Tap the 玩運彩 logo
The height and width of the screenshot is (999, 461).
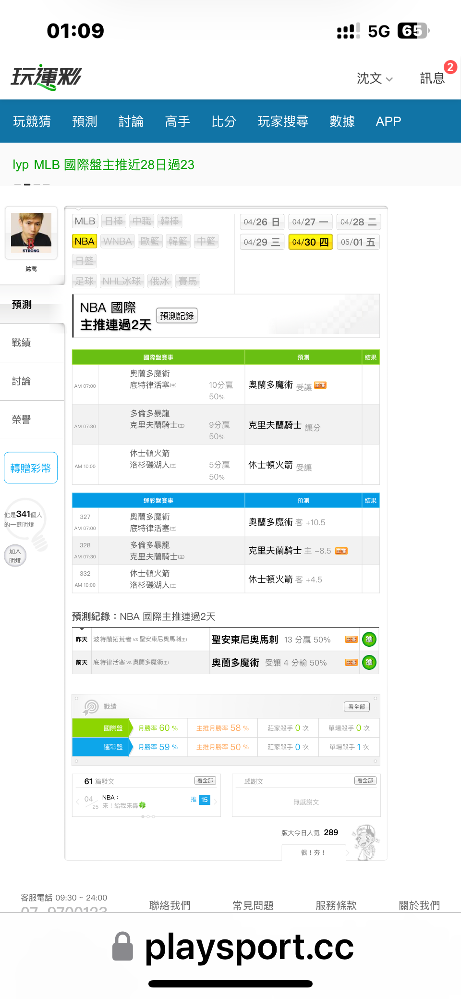point(46,77)
